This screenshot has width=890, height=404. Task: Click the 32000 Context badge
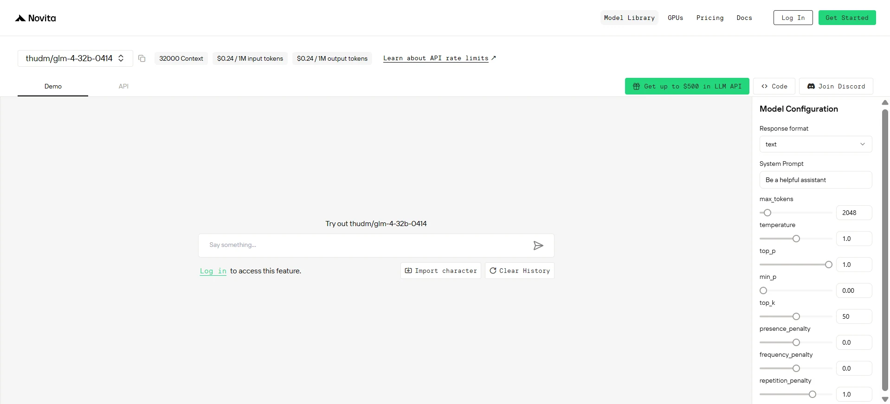coord(181,58)
